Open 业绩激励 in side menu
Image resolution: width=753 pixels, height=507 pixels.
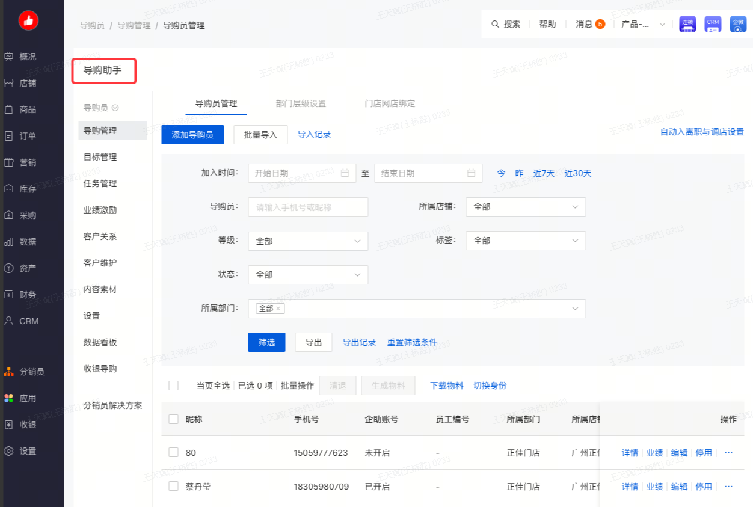[100, 210]
